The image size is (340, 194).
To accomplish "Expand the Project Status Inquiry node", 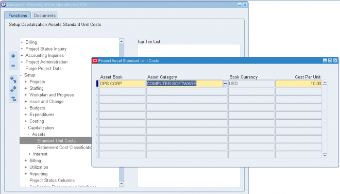I will point(22,49).
